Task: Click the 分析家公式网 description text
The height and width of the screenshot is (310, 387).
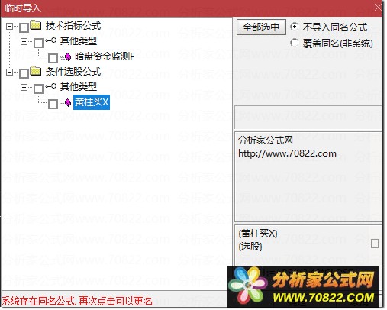Action: pos(266,140)
